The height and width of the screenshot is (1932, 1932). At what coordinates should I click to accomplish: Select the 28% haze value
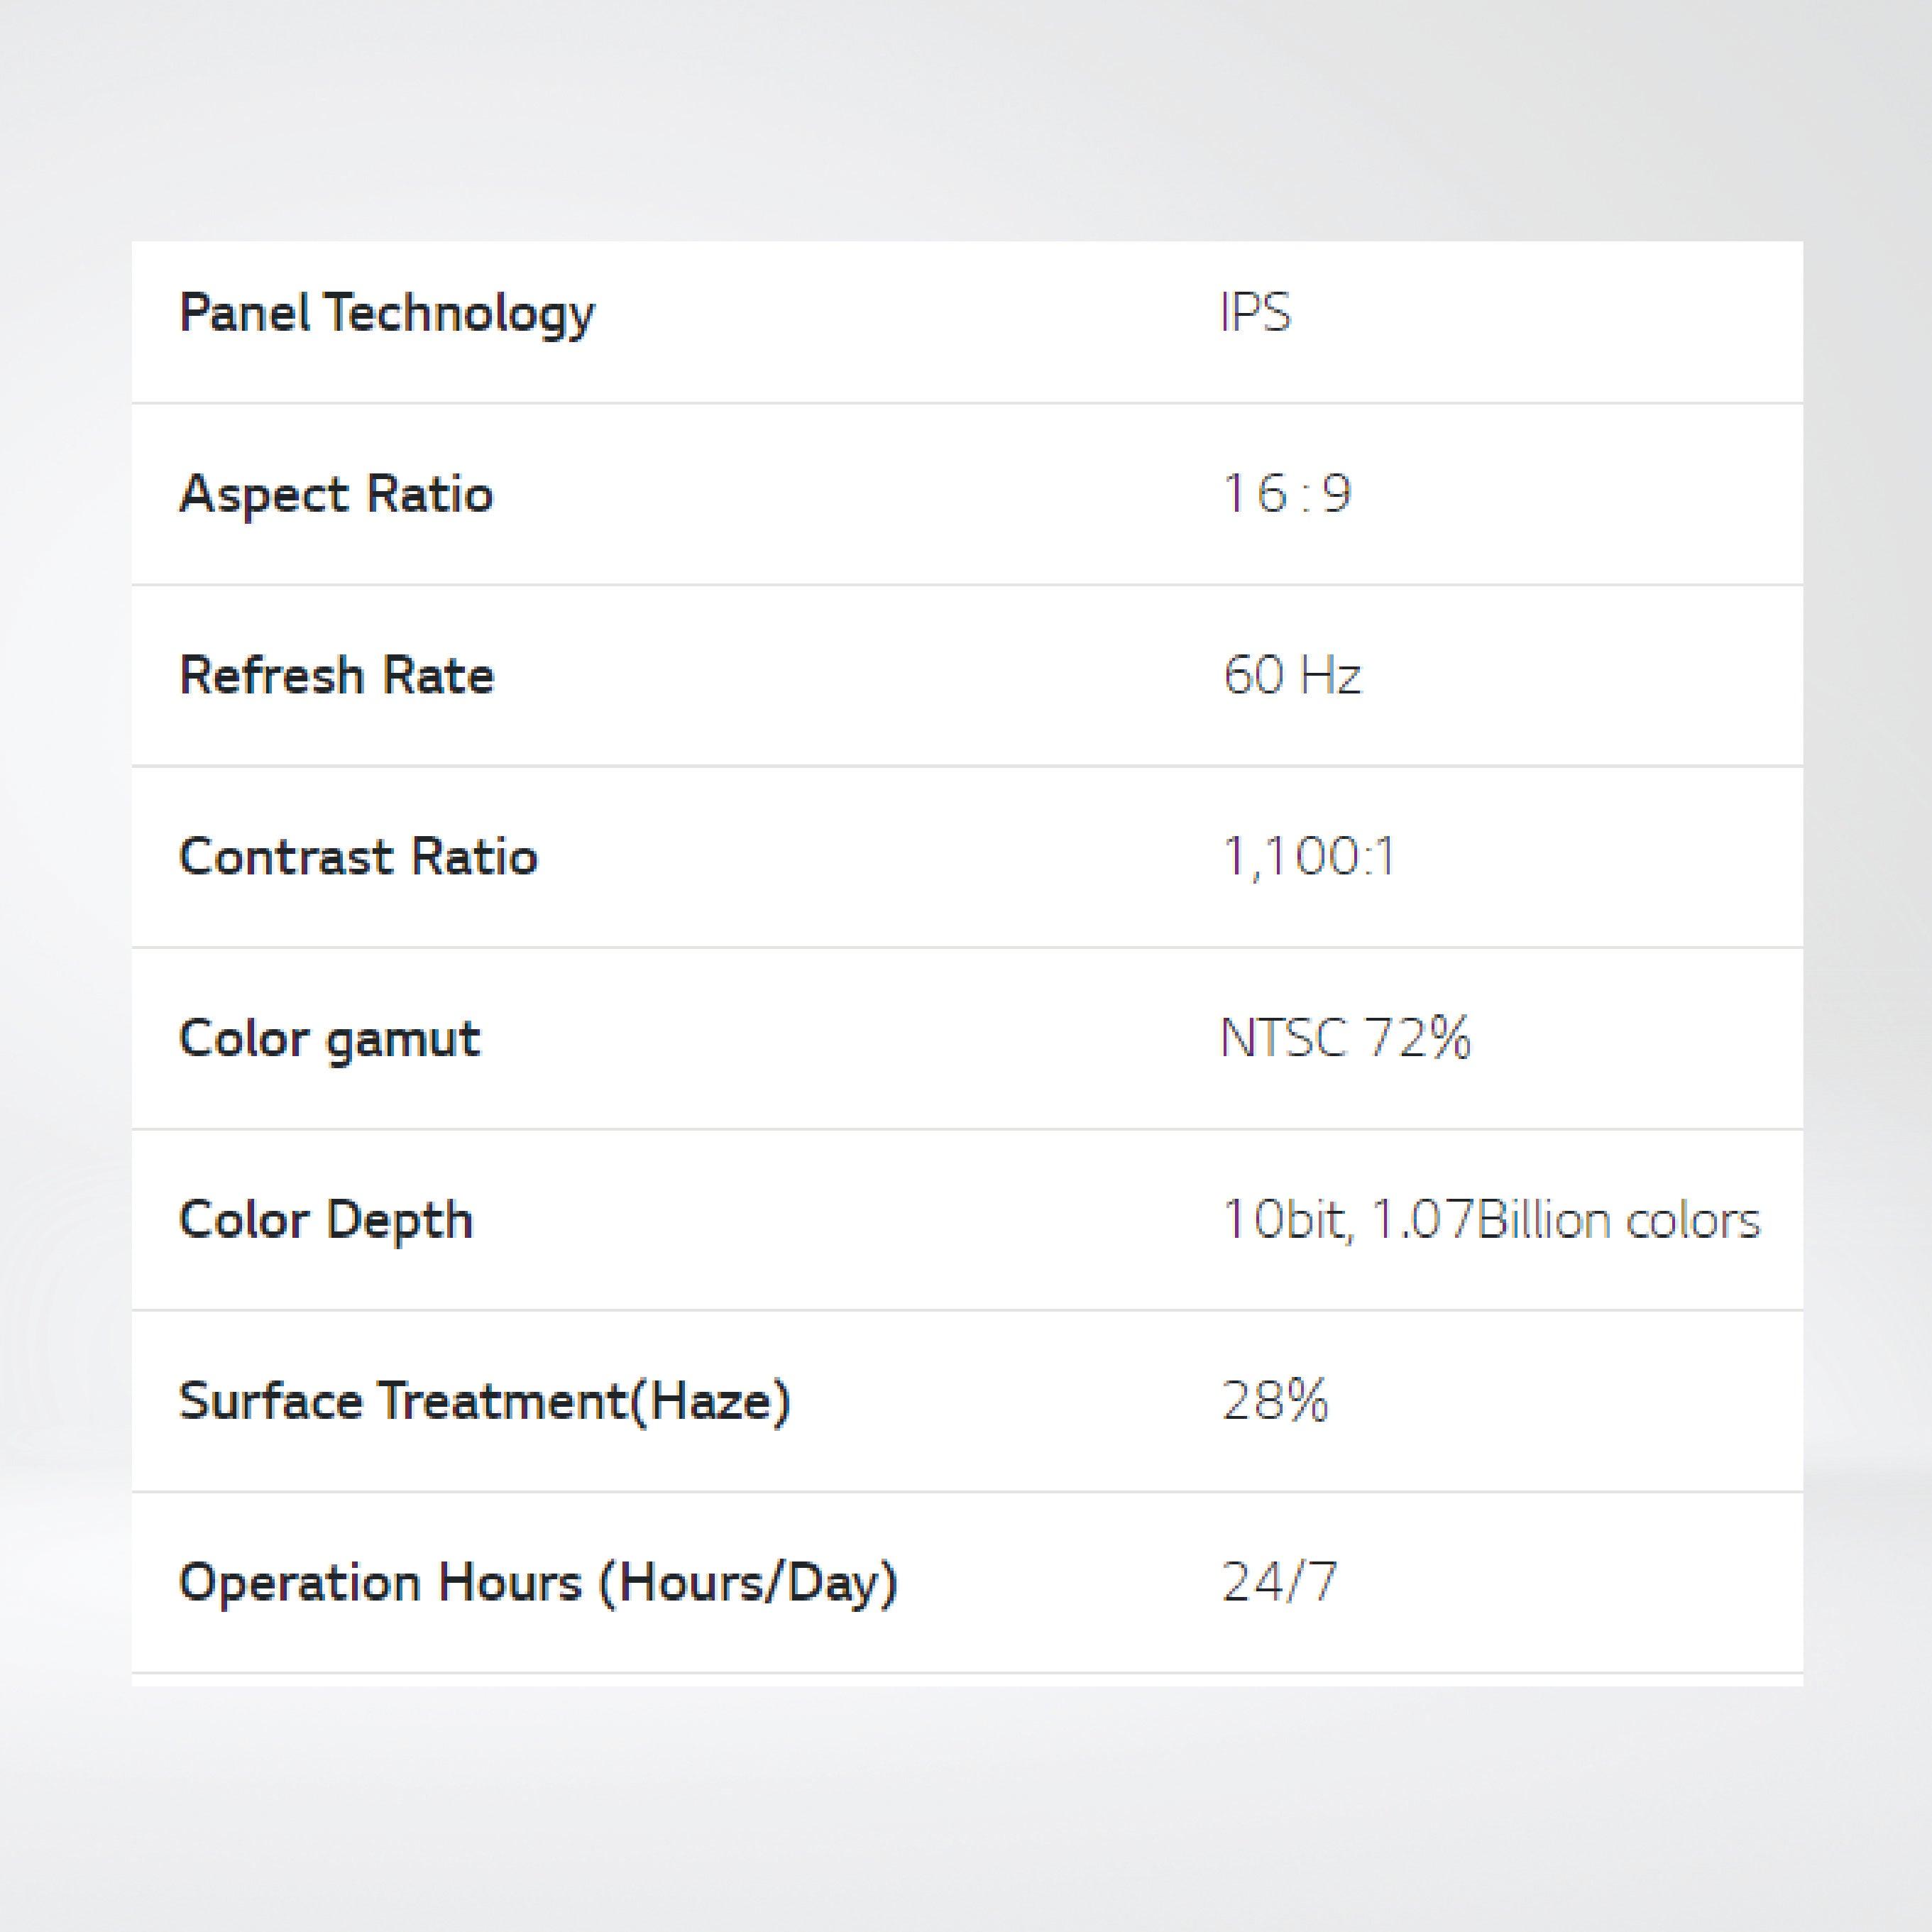tap(1275, 1401)
